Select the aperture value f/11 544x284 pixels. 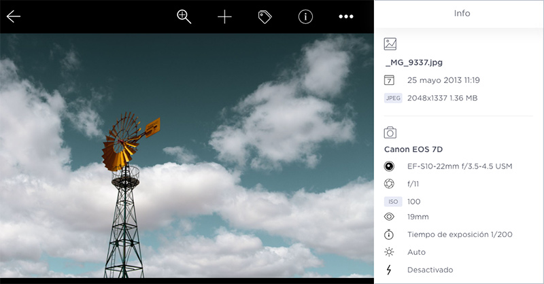point(413,184)
